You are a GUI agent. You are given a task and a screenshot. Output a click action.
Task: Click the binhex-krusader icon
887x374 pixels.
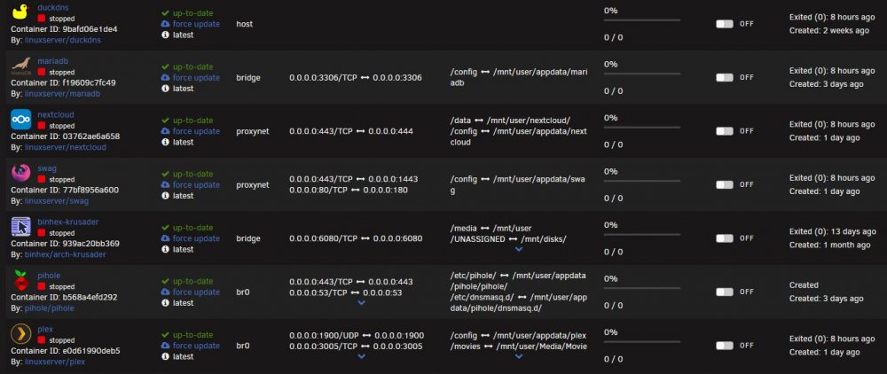pyautogui.click(x=21, y=227)
